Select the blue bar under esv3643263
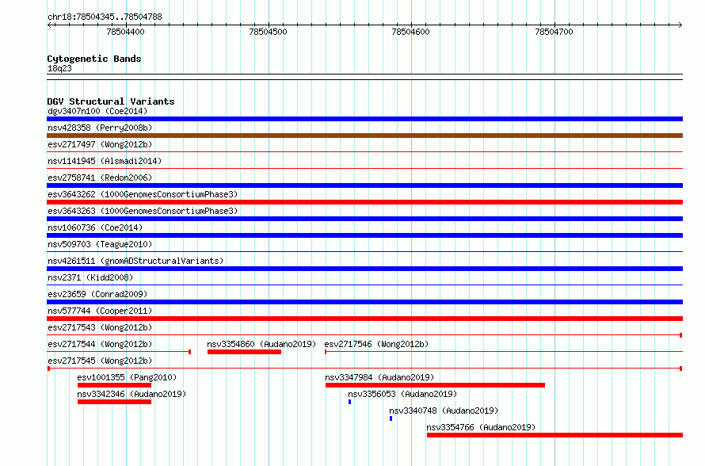Viewport: 705px width, 466px height. click(364, 219)
